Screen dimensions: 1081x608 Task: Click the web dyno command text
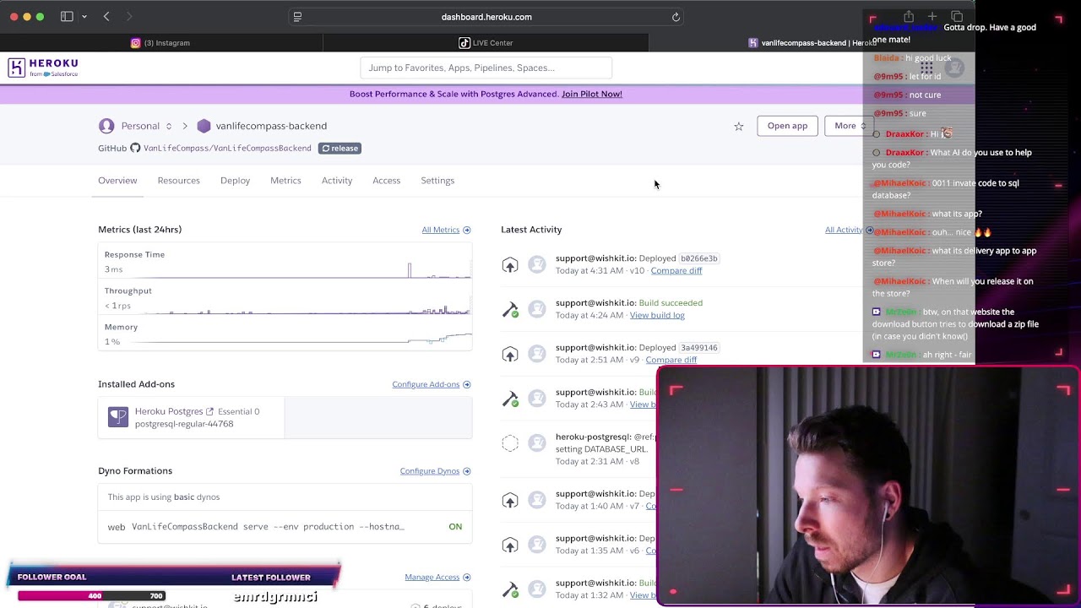pyautogui.click(x=268, y=527)
